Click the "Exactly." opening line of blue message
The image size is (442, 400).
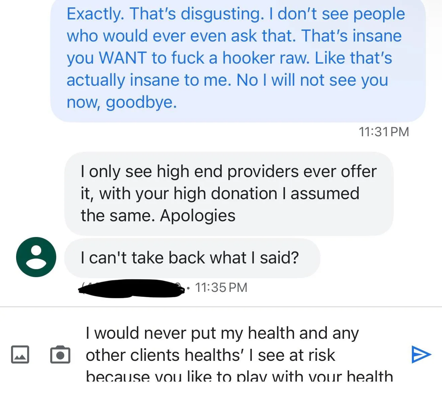tap(95, 14)
